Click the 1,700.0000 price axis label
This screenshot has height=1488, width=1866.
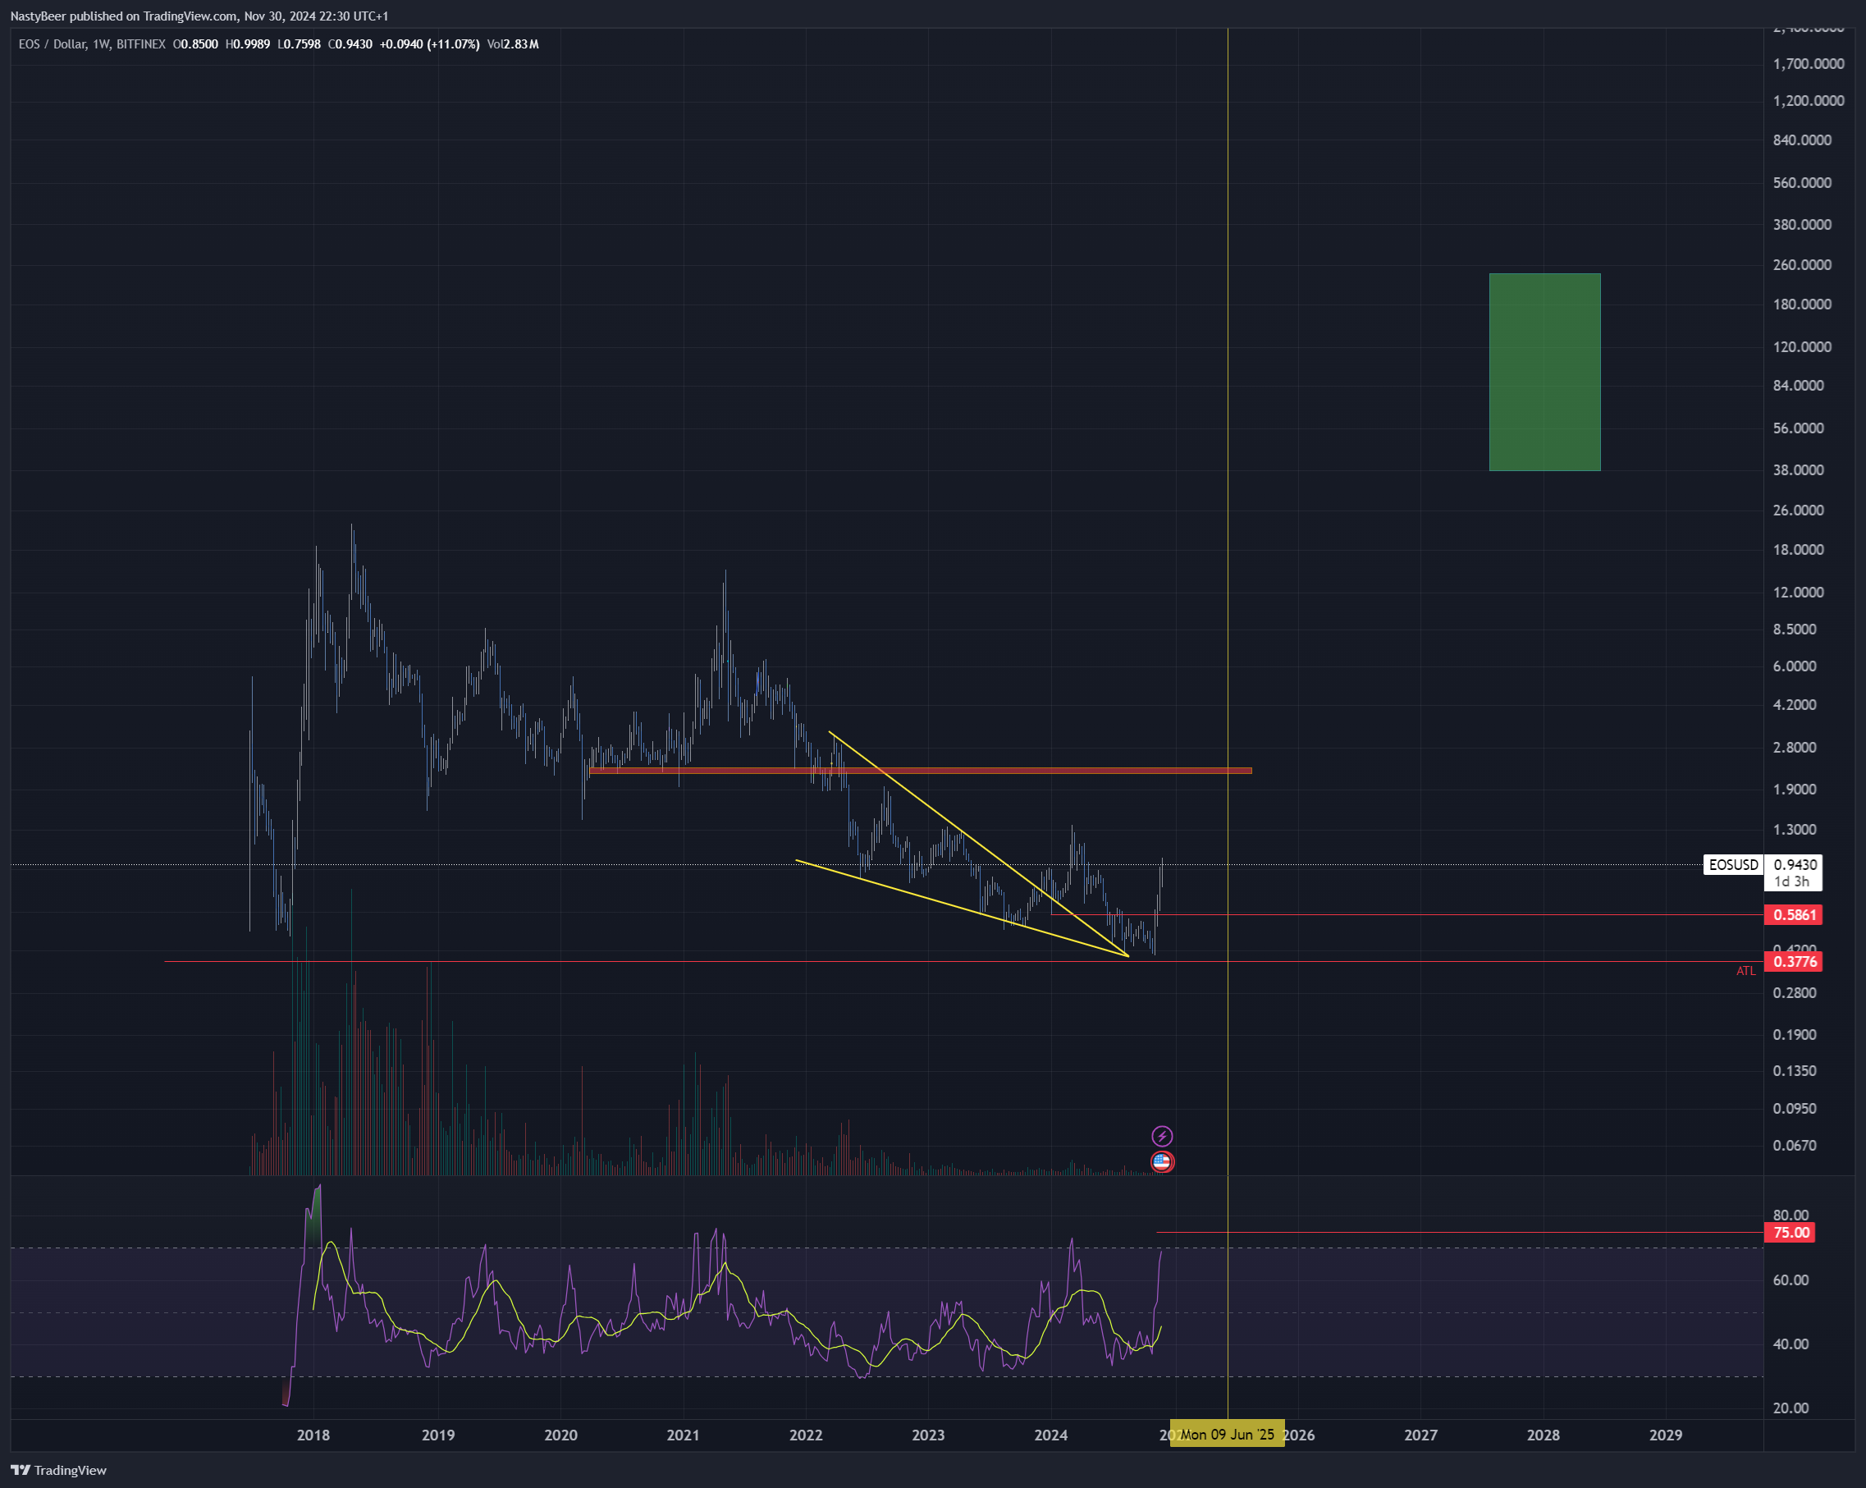(x=1809, y=64)
